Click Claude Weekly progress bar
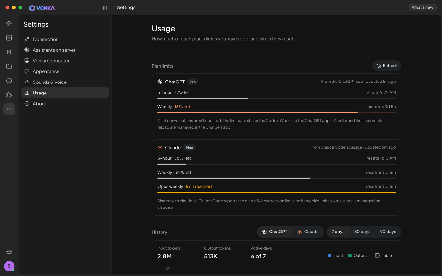 (277, 178)
